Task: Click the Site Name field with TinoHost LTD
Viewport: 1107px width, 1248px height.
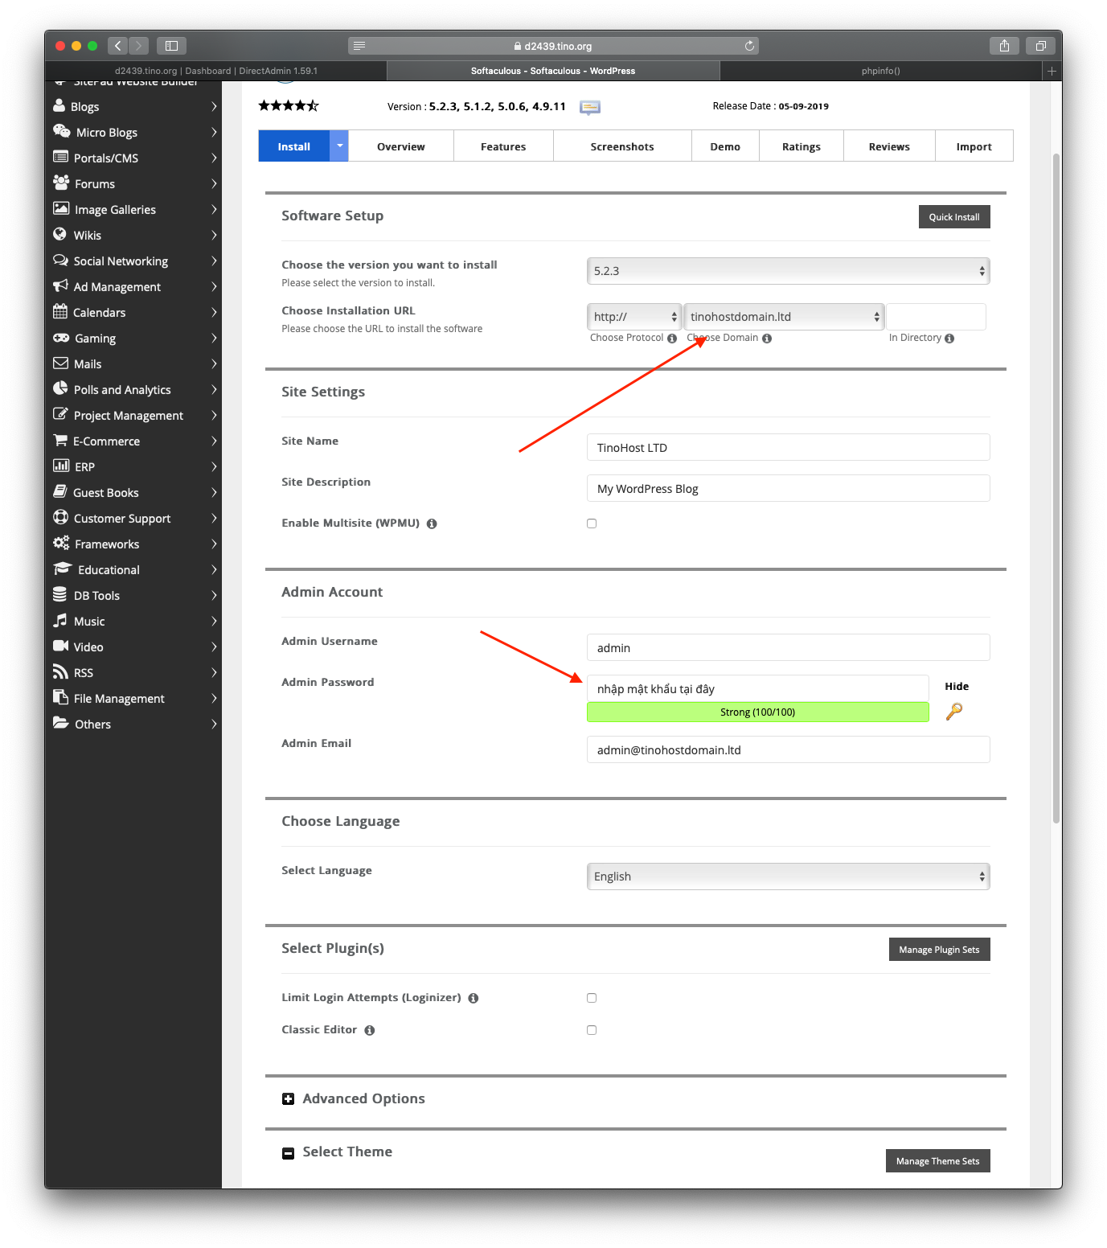Action: click(x=789, y=448)
